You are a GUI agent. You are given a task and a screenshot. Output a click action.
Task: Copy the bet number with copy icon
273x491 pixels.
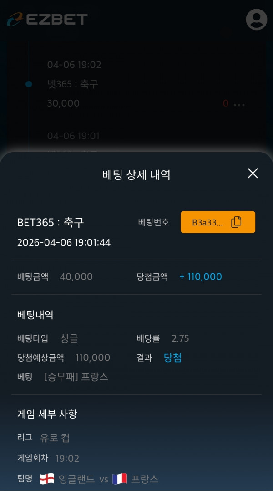(236, 222)
